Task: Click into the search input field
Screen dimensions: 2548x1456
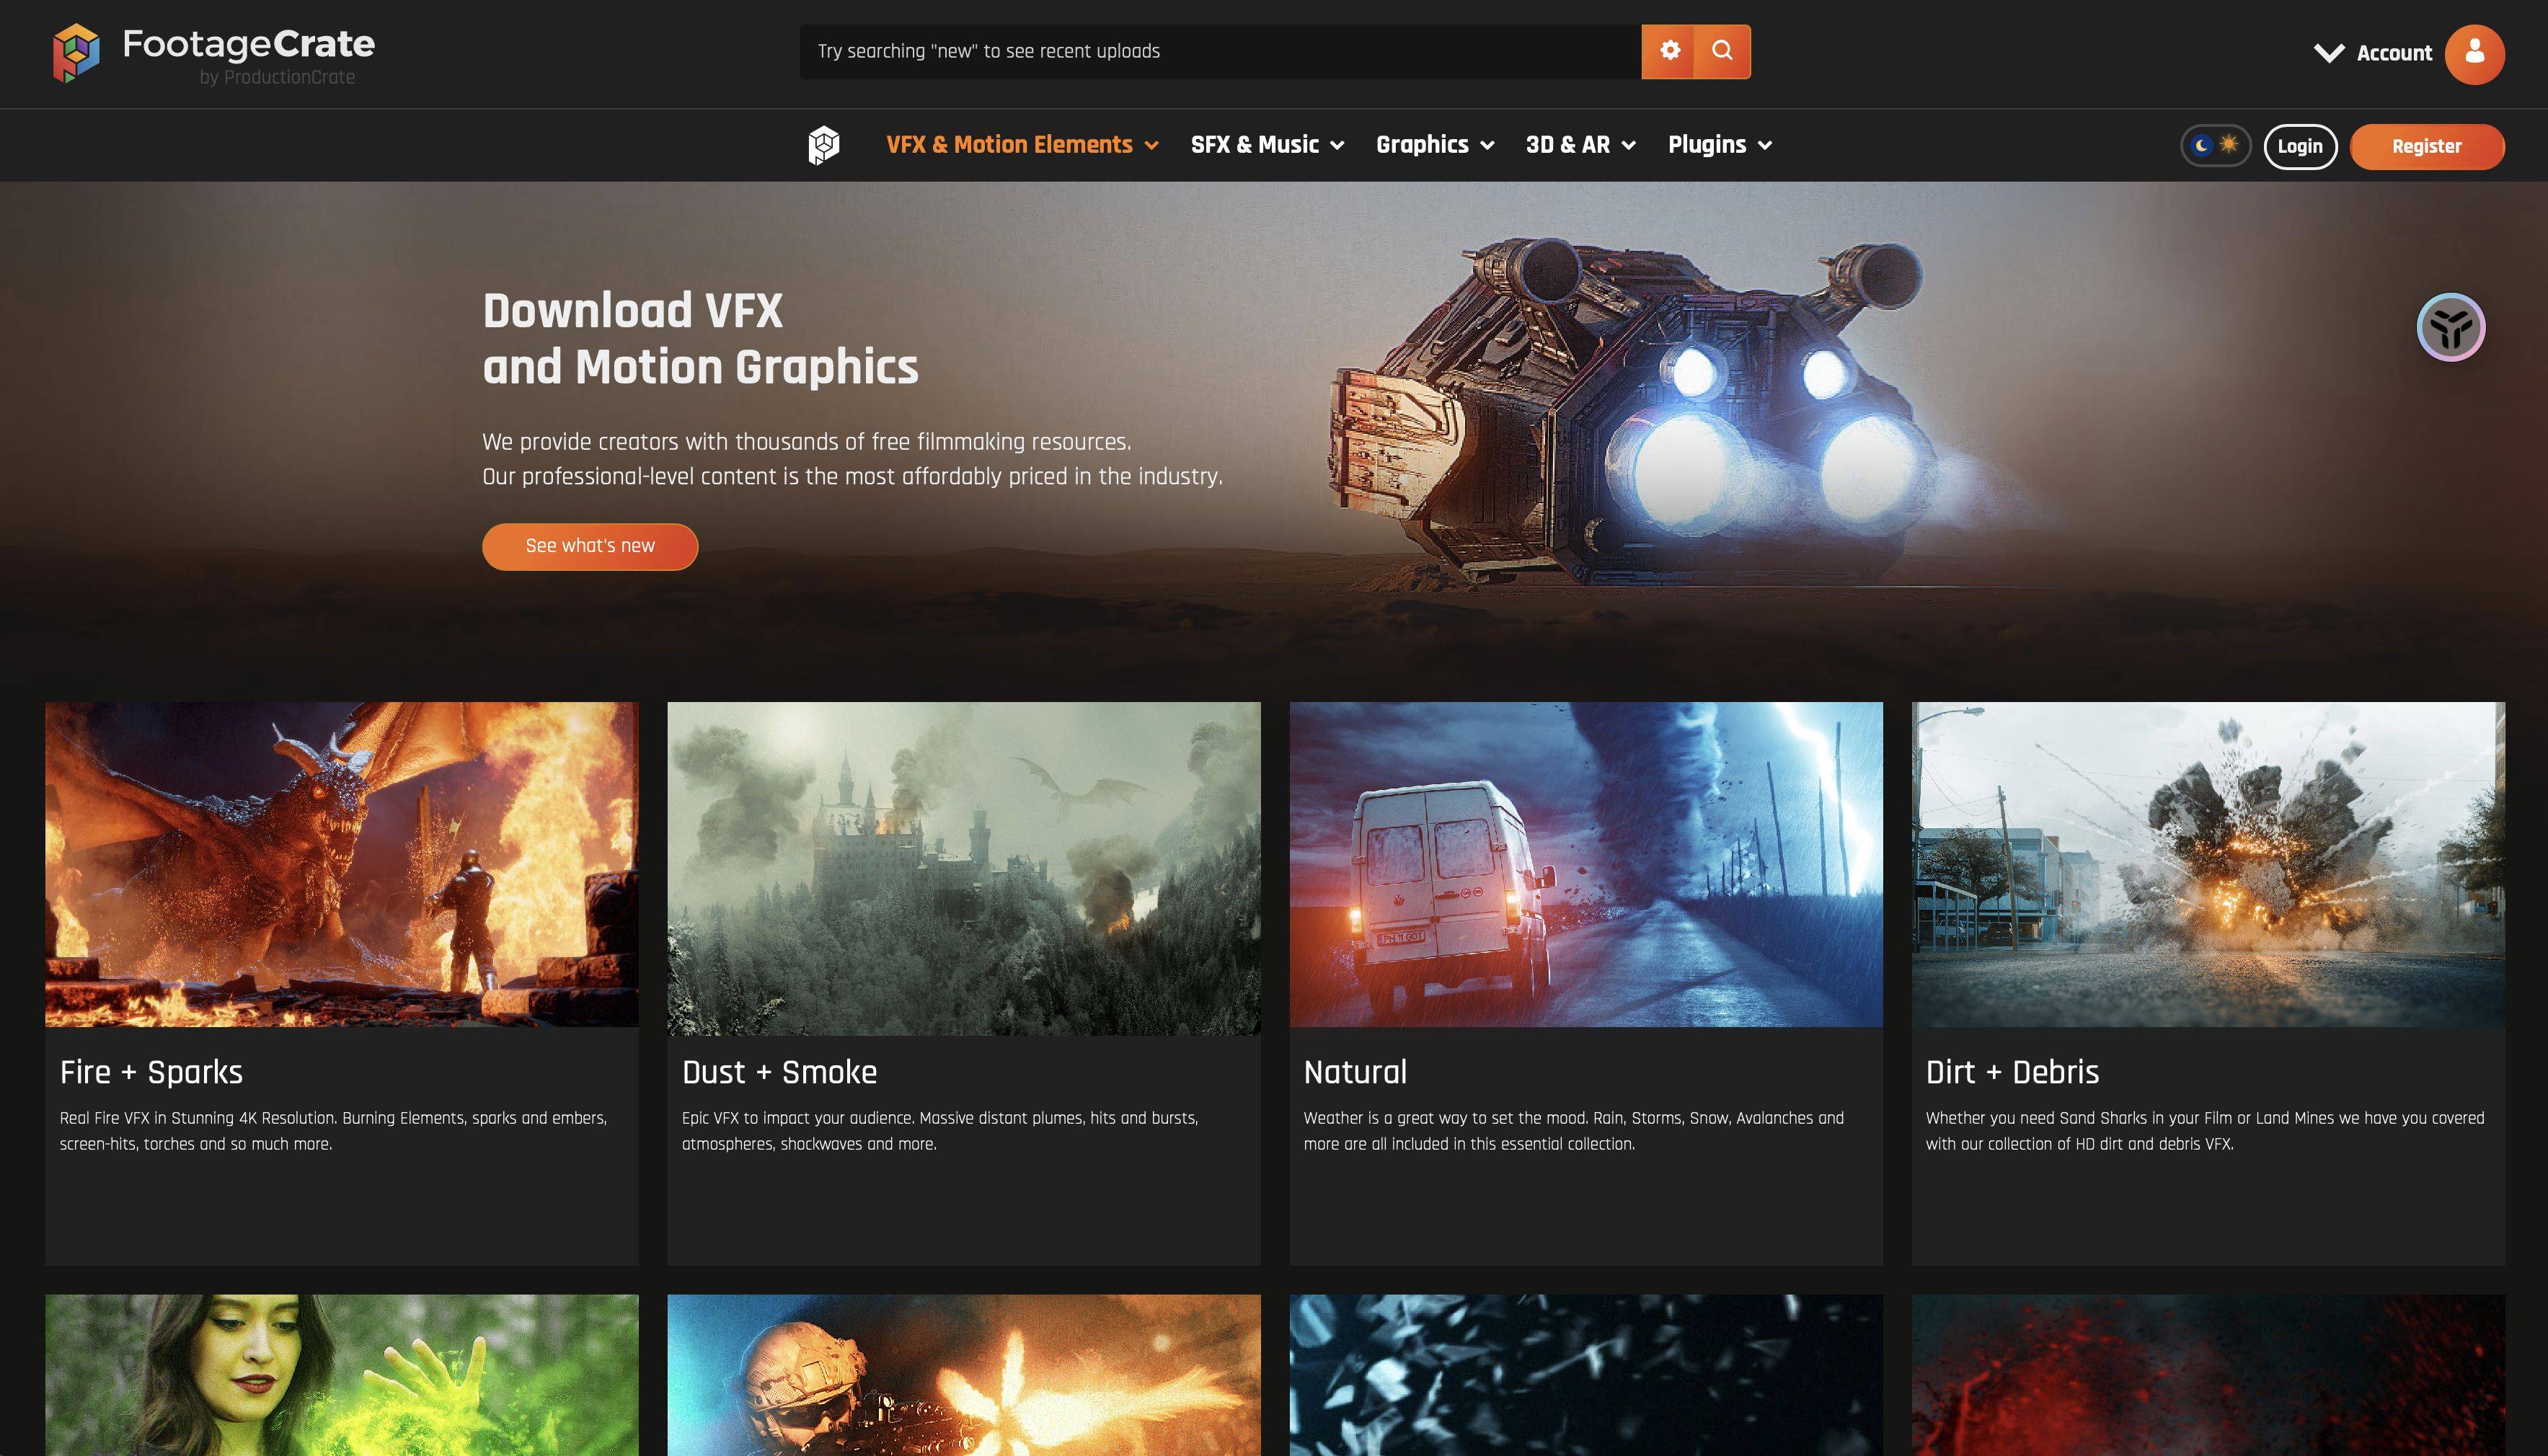Action: point(1220,51)
